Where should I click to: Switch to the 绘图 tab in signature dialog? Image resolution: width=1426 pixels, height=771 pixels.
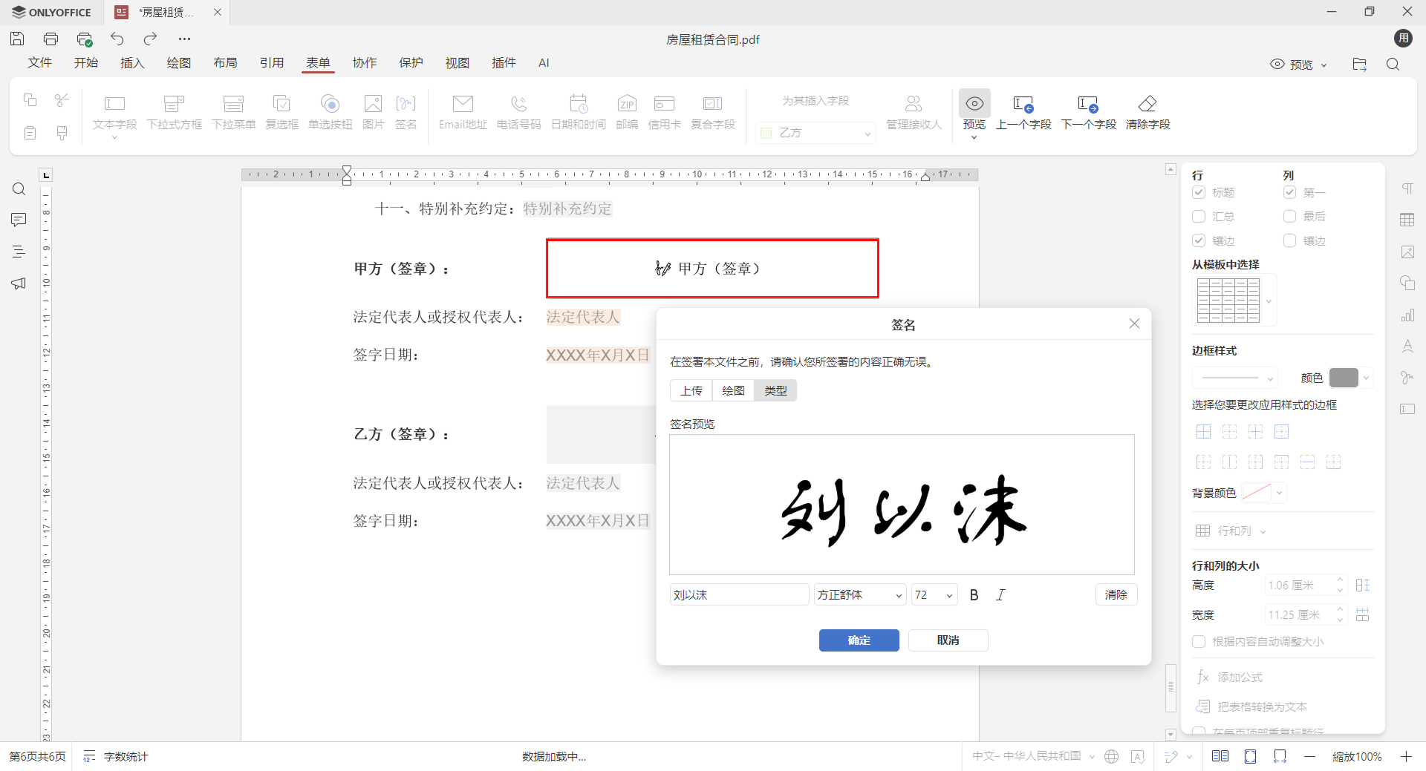(x=732, y=390)
